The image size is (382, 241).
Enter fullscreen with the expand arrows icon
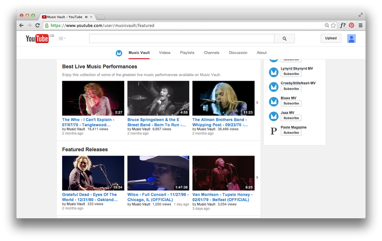[360, 15]
